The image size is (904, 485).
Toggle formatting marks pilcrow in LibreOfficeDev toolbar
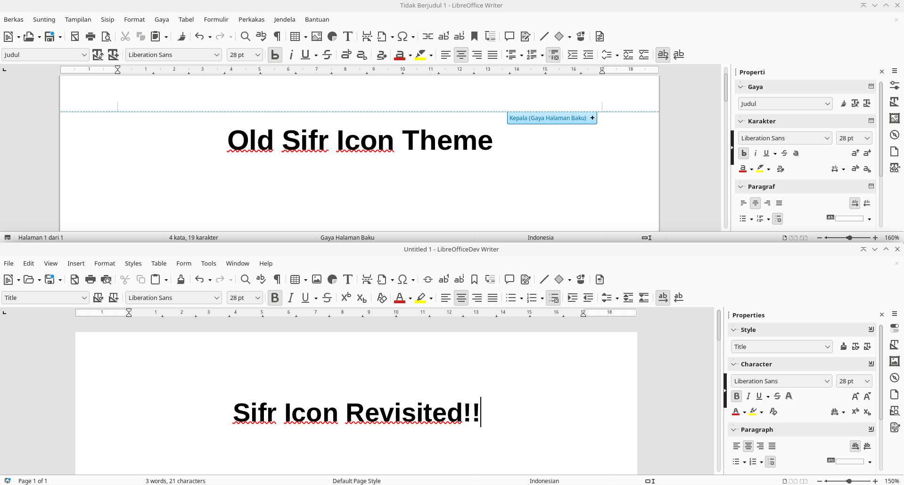[x=277, y=279]
